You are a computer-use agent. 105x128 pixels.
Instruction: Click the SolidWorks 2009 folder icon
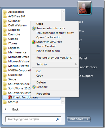(x=5, y=84)
